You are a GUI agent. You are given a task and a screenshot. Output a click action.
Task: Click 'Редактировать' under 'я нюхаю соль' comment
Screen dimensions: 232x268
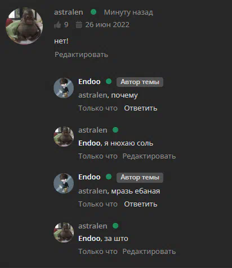tap(149, 156)
